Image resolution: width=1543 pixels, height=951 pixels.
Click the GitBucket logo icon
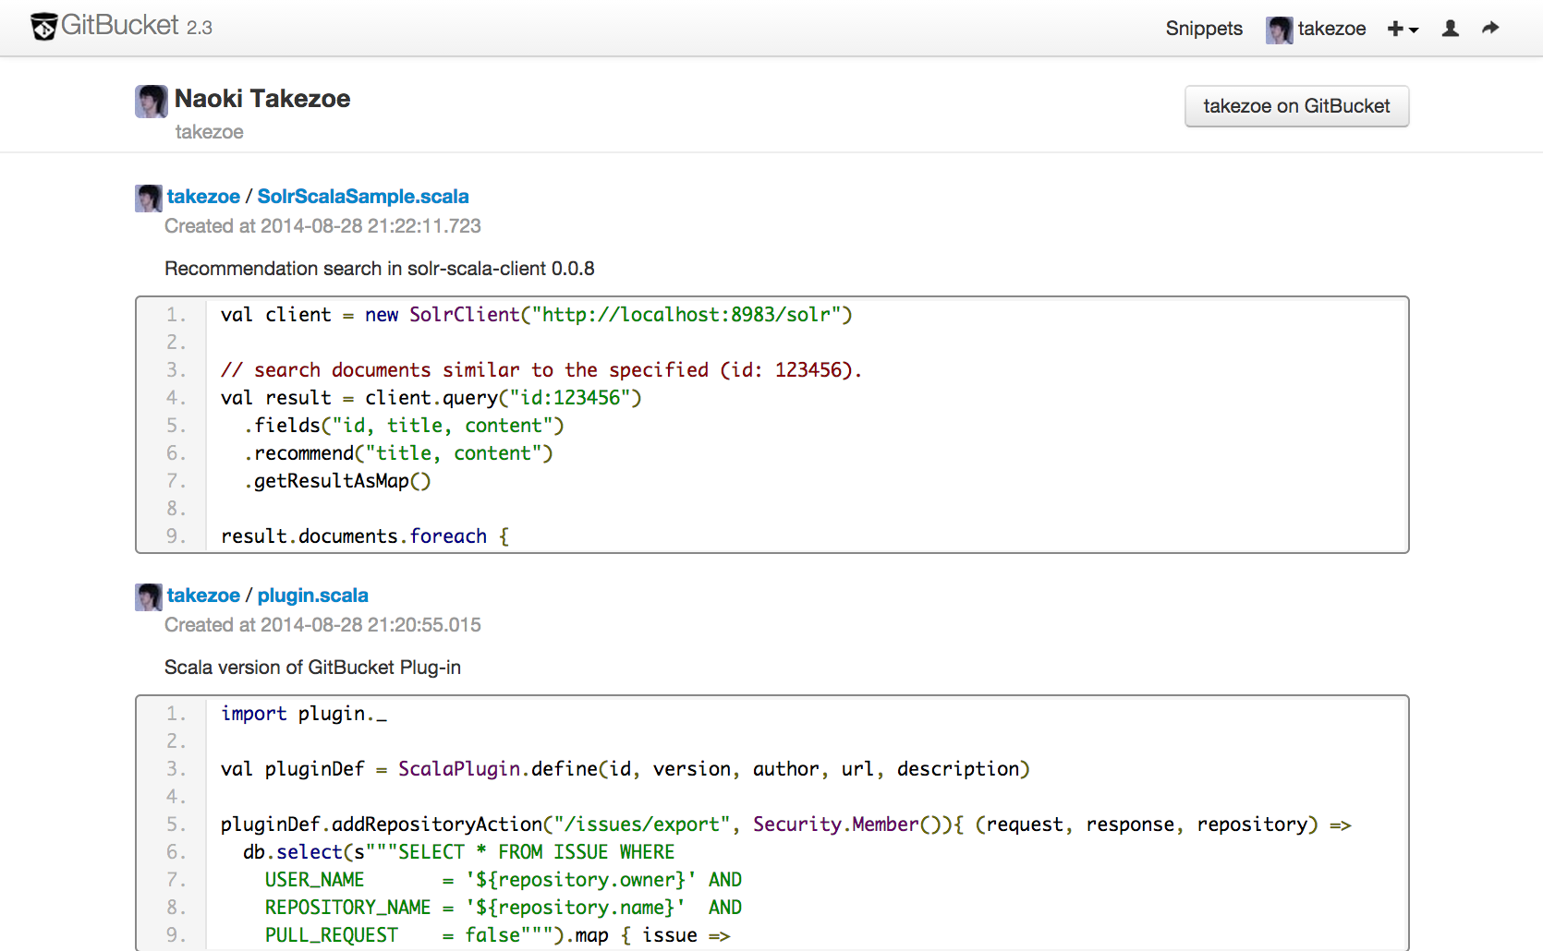(x=43, y=27)
